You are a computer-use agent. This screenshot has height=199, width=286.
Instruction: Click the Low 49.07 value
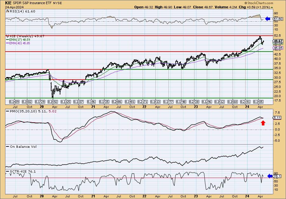click(x=182, y=7)
